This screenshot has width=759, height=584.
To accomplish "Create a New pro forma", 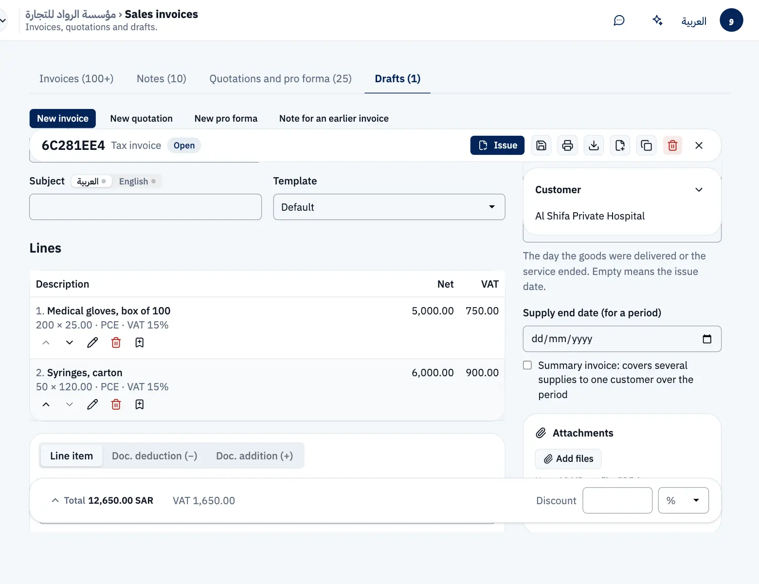I will pyautogui.click(x=226, y=119).
